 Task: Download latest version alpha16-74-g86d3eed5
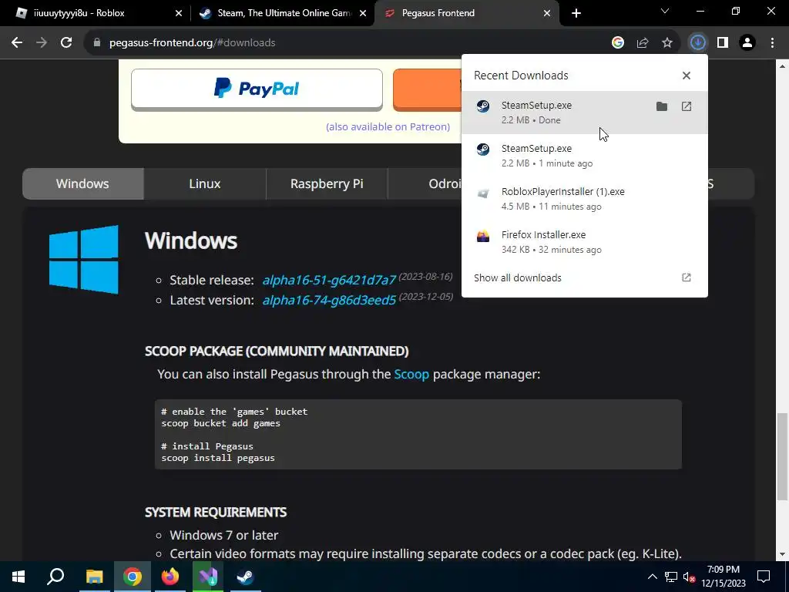pos(329,300)
